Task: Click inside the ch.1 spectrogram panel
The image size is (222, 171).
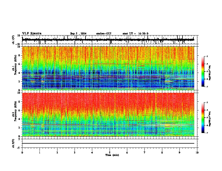Action: pyautogui.click(x=108, y=68)
